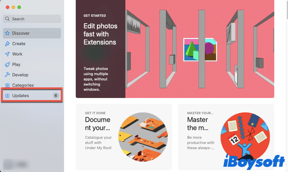Click the Discover star icon
The image size is (288, 172).
click(7, 33)
